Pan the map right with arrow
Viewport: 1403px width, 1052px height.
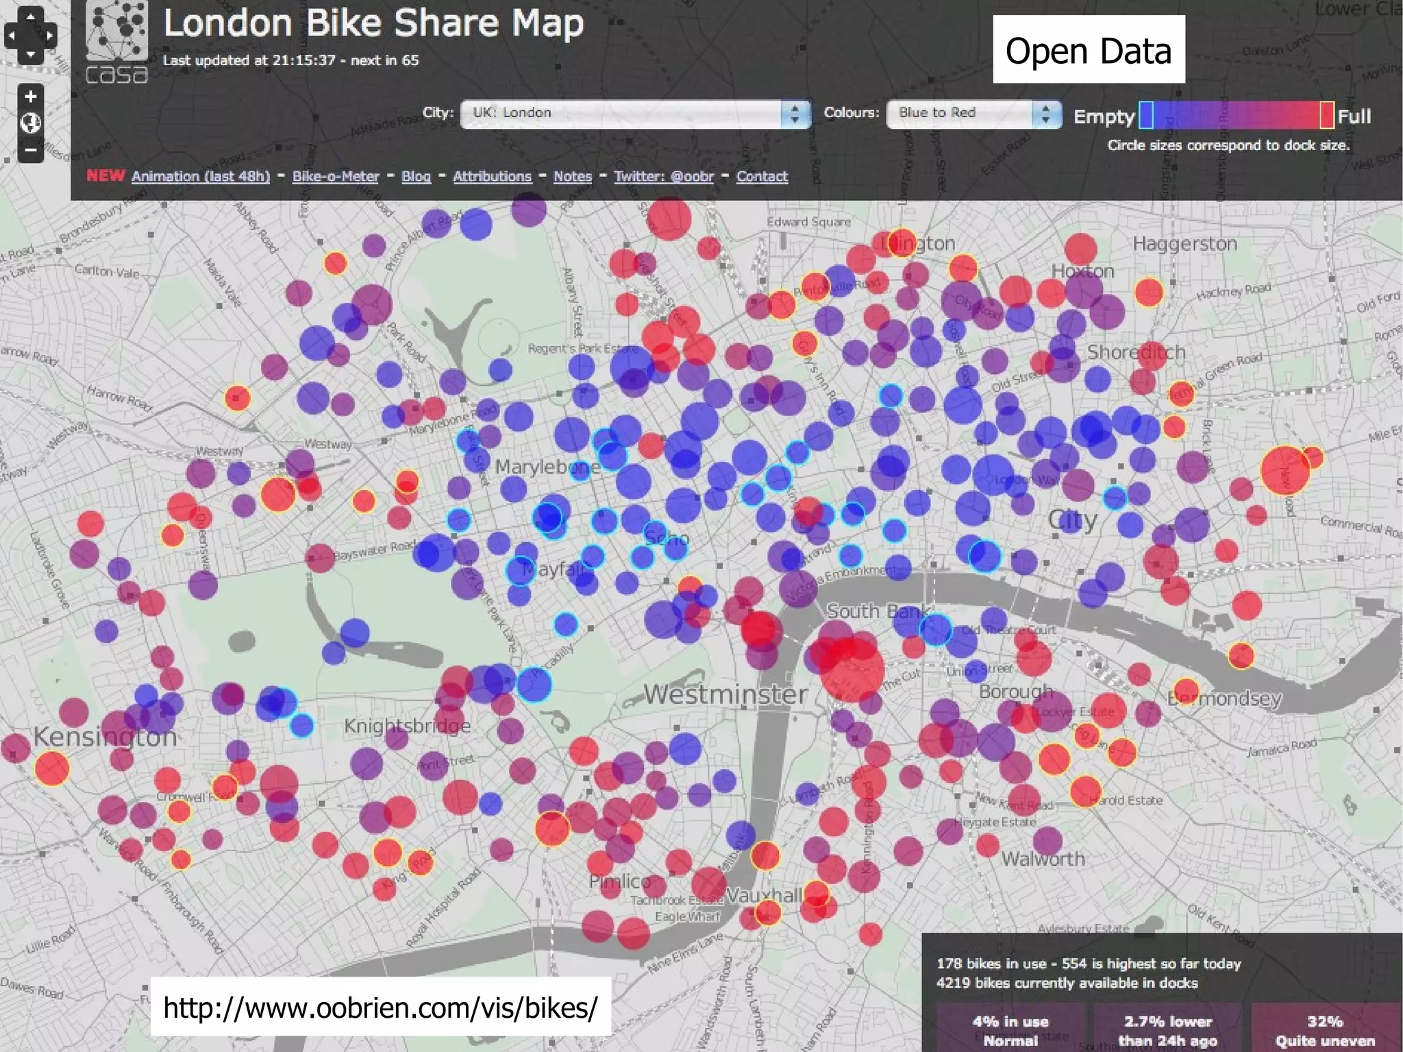[x=49, y=36]
